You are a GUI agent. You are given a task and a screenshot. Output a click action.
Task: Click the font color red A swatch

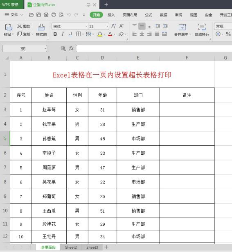[110, 34]
